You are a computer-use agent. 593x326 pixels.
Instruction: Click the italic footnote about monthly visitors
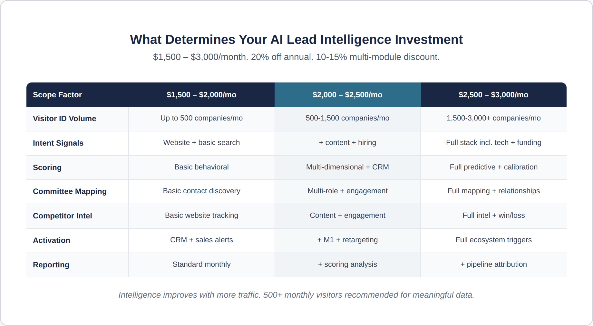tap(296, 295)
